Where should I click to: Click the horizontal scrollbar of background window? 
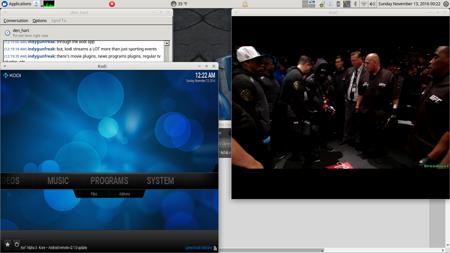pyautogui.click(x=272, y=250)
